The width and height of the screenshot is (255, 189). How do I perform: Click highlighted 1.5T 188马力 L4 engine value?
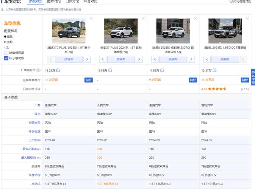tap(108, 184)
